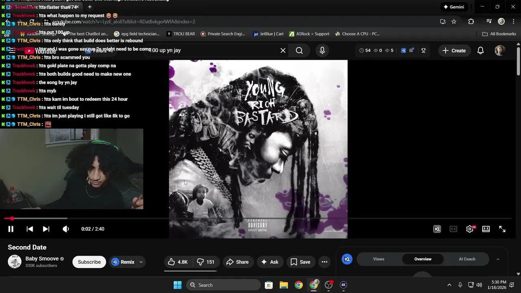Open the vidIQ trophy icon

[424, 50]
